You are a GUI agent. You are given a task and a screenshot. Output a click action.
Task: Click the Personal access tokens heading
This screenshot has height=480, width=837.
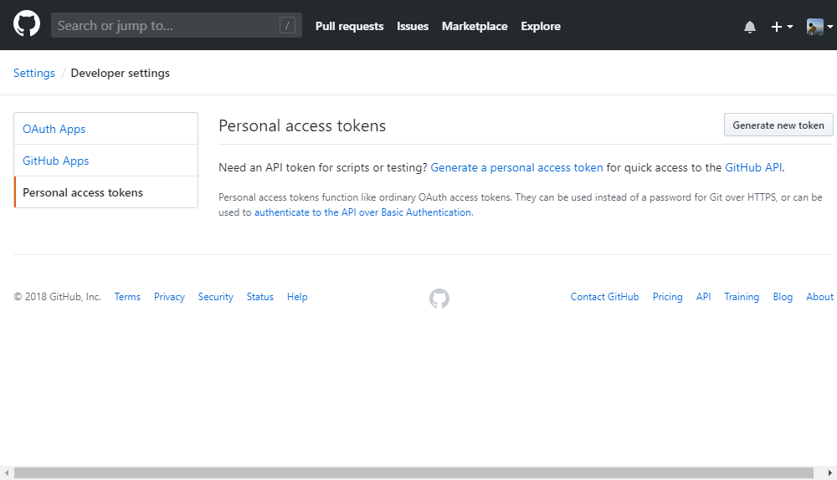pos(302,126)
